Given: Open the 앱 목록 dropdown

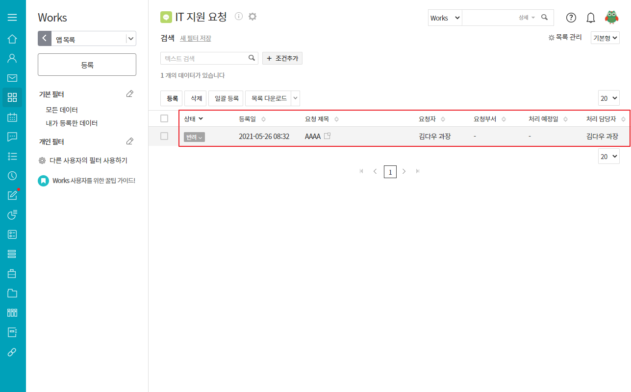Looking at the screenshot, I should [x=130, y=39].
